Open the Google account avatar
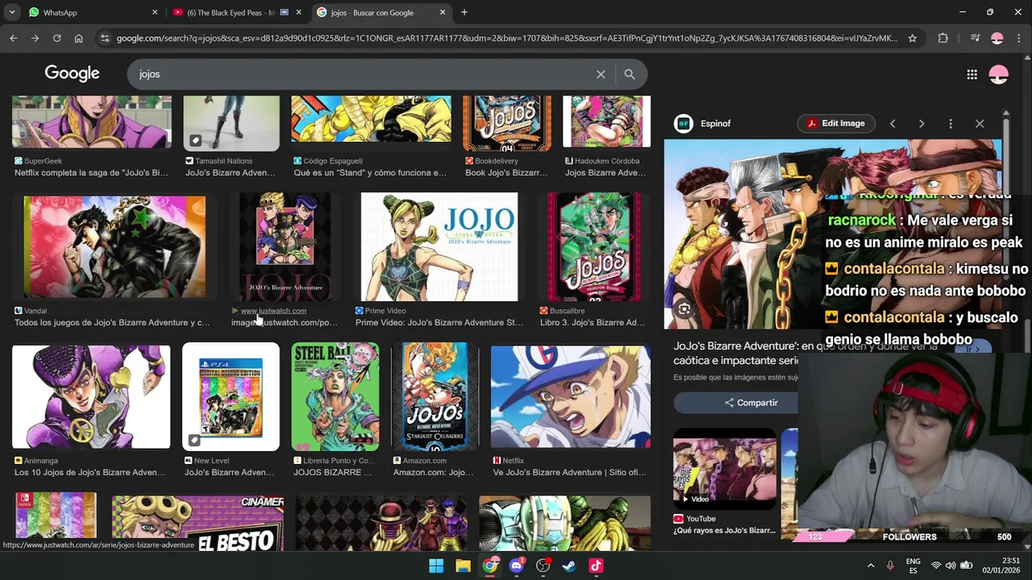 [x=999, y=74]
